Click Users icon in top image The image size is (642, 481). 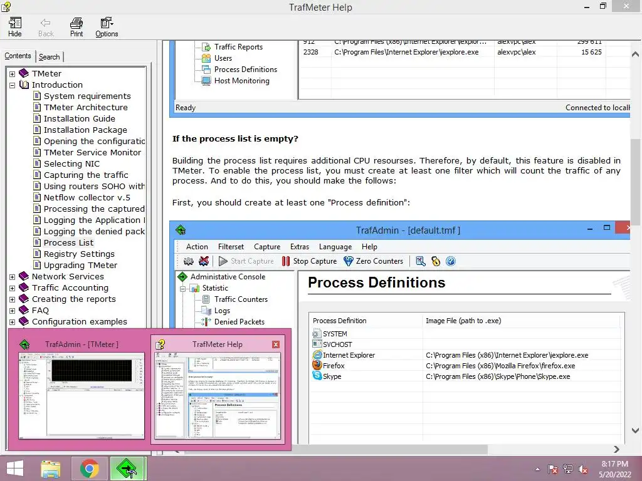pos(206,58)
